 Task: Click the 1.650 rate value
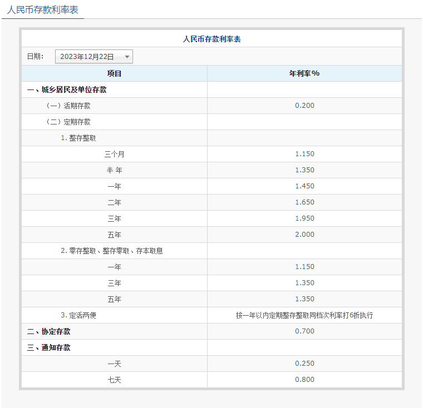pos(304,202)
